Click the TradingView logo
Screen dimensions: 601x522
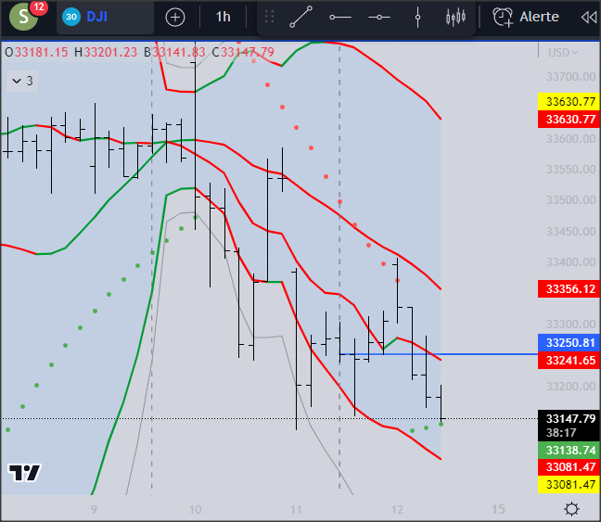(x=24, y=473)
